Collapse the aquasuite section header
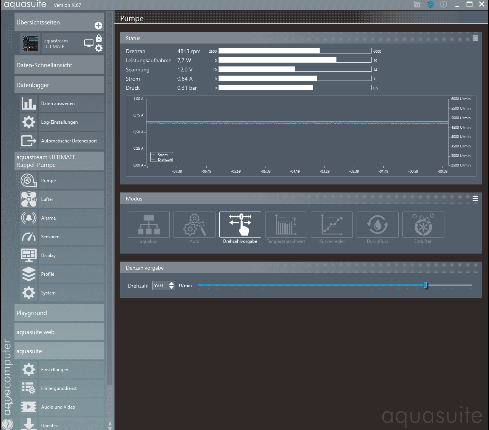The image size is (489, 430). click(x=59, y=351)
